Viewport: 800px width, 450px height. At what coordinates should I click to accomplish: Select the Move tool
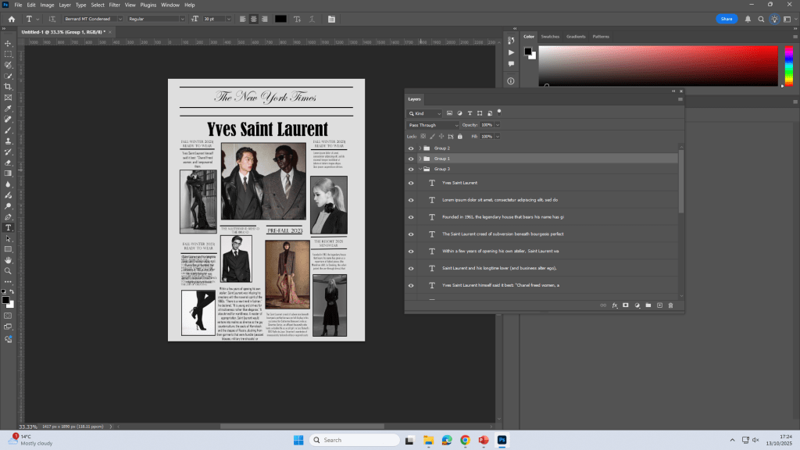point(9,43)
